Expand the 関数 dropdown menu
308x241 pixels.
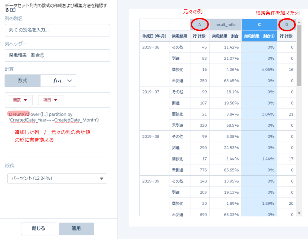tap(20, 100)
